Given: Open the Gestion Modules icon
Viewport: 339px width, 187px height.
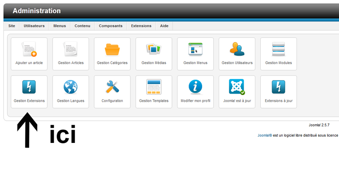Looking at the screenshot, I should click(x=278, y=50).
